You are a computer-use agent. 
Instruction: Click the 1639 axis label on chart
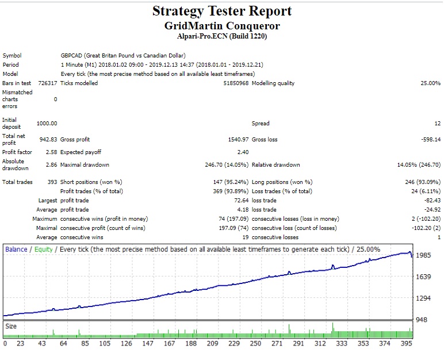423,277
